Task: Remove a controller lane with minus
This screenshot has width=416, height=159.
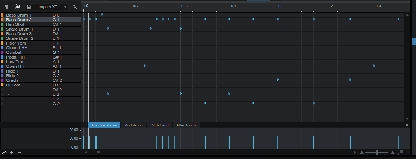Action: (19, 152)
